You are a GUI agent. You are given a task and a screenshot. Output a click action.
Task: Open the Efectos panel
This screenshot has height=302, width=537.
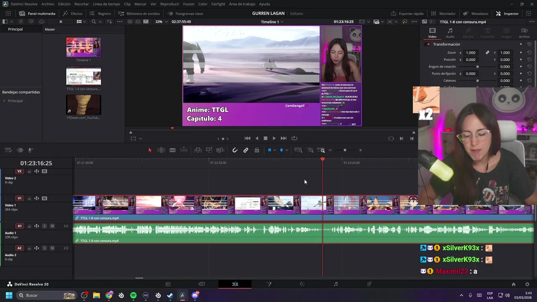click(73, 13)
